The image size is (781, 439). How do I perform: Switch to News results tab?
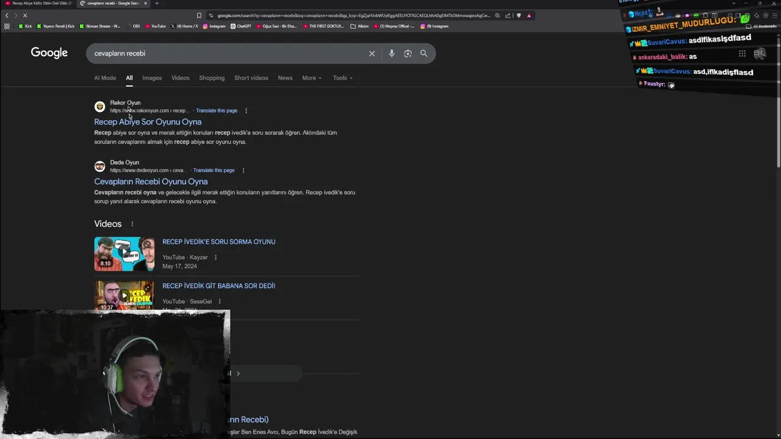285,78
